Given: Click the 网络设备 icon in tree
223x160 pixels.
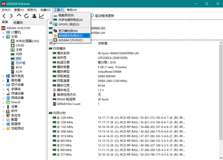Looking at the screenshot, I should [8, 98].
